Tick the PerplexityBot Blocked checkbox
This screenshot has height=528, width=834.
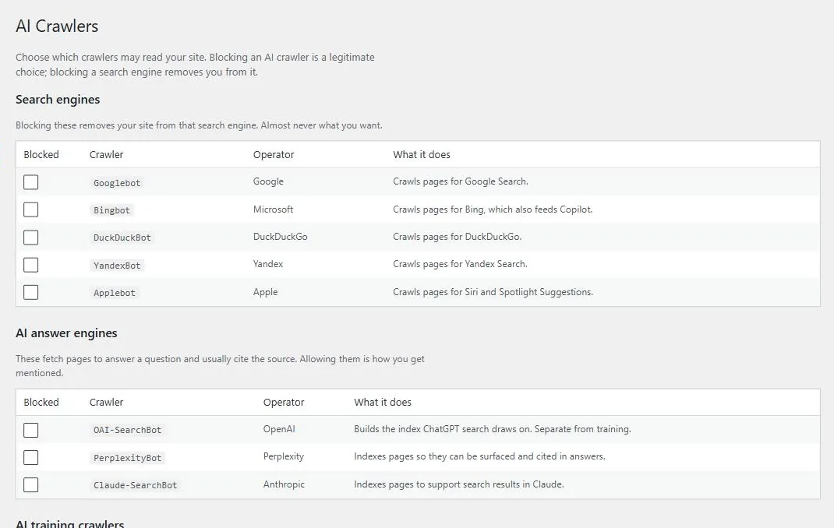(x=31, y=457)
